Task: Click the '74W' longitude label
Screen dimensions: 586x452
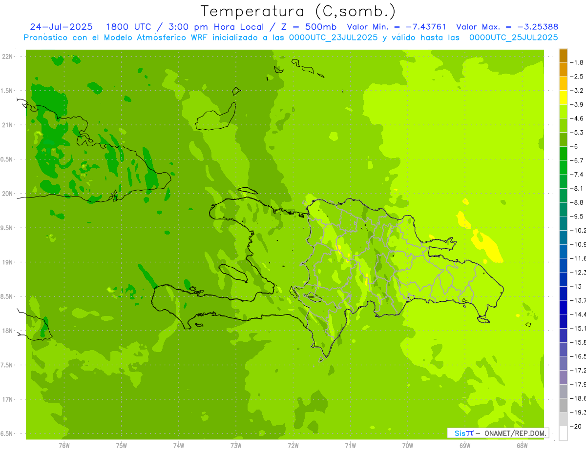Action: click(178, 446)
